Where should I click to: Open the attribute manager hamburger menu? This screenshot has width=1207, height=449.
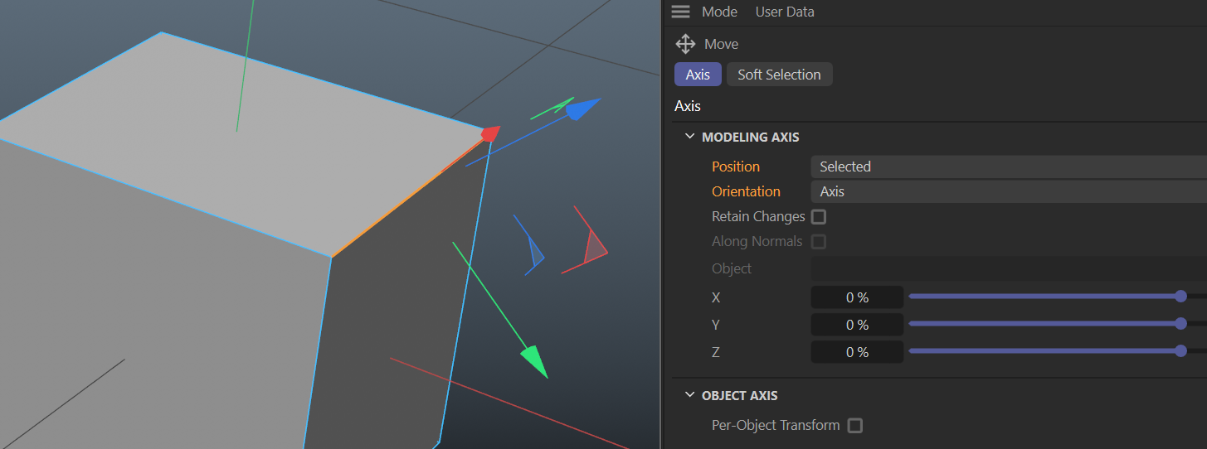point(680,12)
